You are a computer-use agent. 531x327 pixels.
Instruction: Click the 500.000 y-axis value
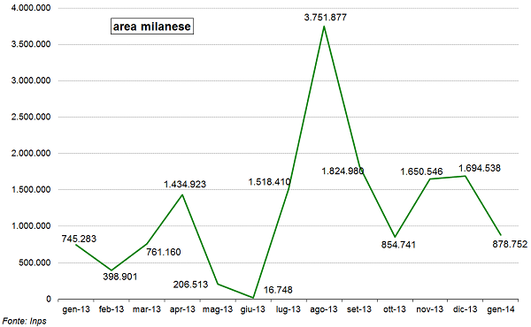pyautogui.click(x=35, y=262)
